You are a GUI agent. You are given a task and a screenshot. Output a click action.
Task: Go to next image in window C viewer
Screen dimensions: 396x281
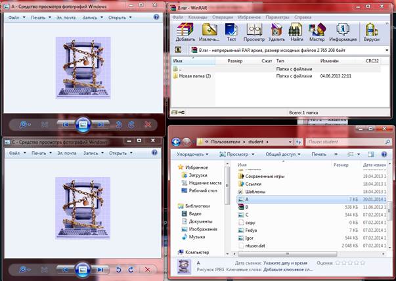100,270
